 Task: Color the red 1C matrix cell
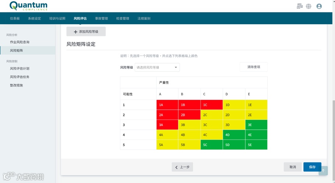pyautogui.click(x=212, y=105)
